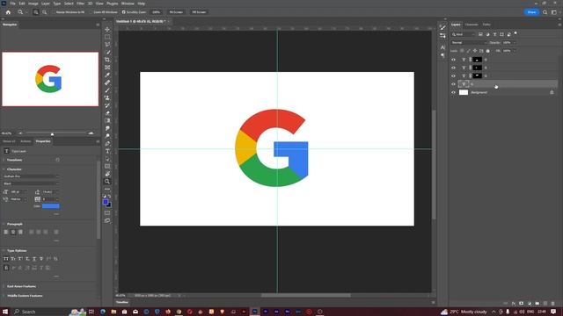563x316 pixels.
Task: Toggle Resize Windows to Fit checkbox
Action: coord(53,12)
